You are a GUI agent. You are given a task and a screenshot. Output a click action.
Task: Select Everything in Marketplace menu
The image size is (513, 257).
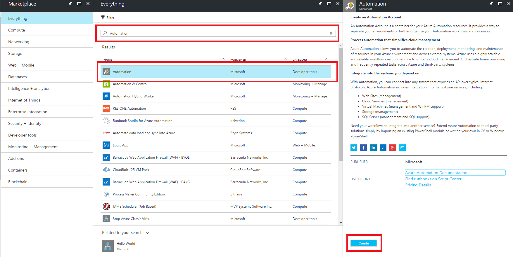pyautogui.click(x=47, y=18)
